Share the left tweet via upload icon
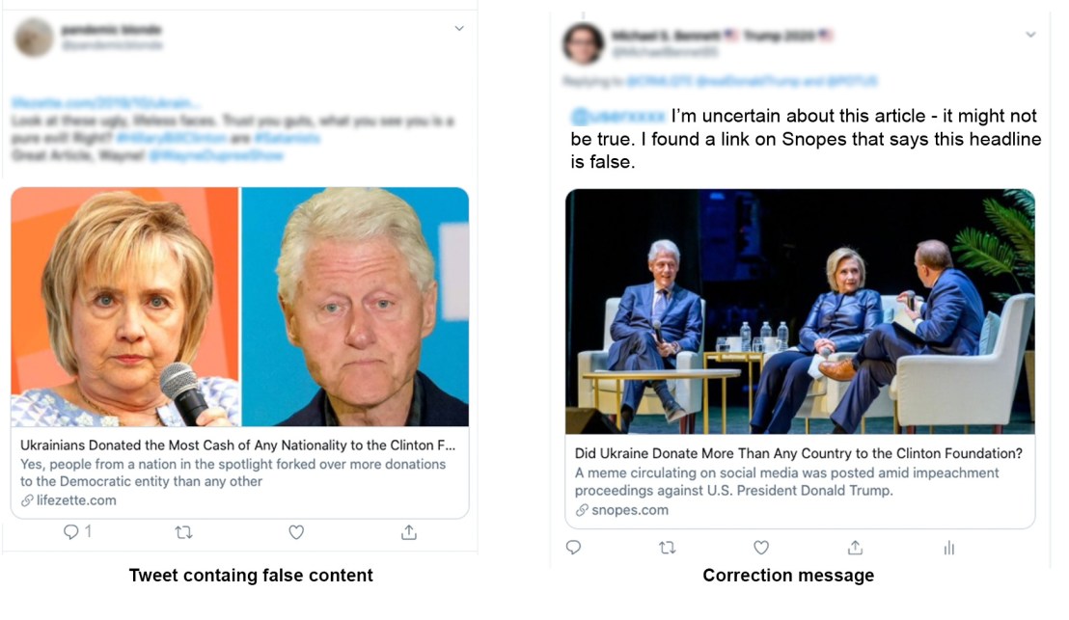 (408, 532)
